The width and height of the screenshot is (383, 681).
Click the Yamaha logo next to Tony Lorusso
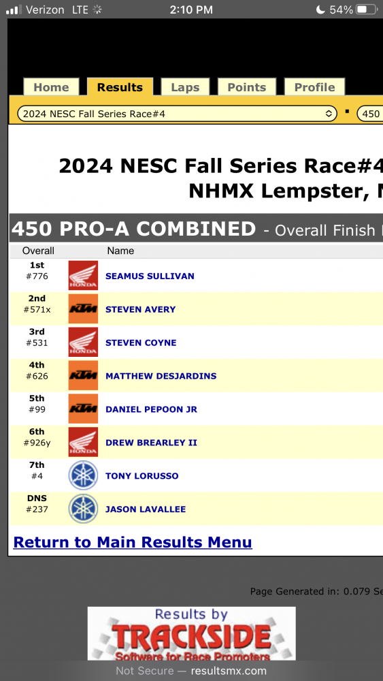83,475
